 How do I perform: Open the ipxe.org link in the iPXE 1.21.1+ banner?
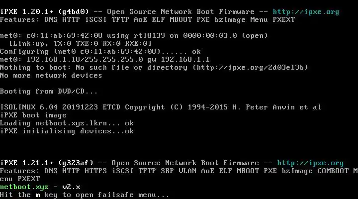pyautogui.click(x=310, y=163)
